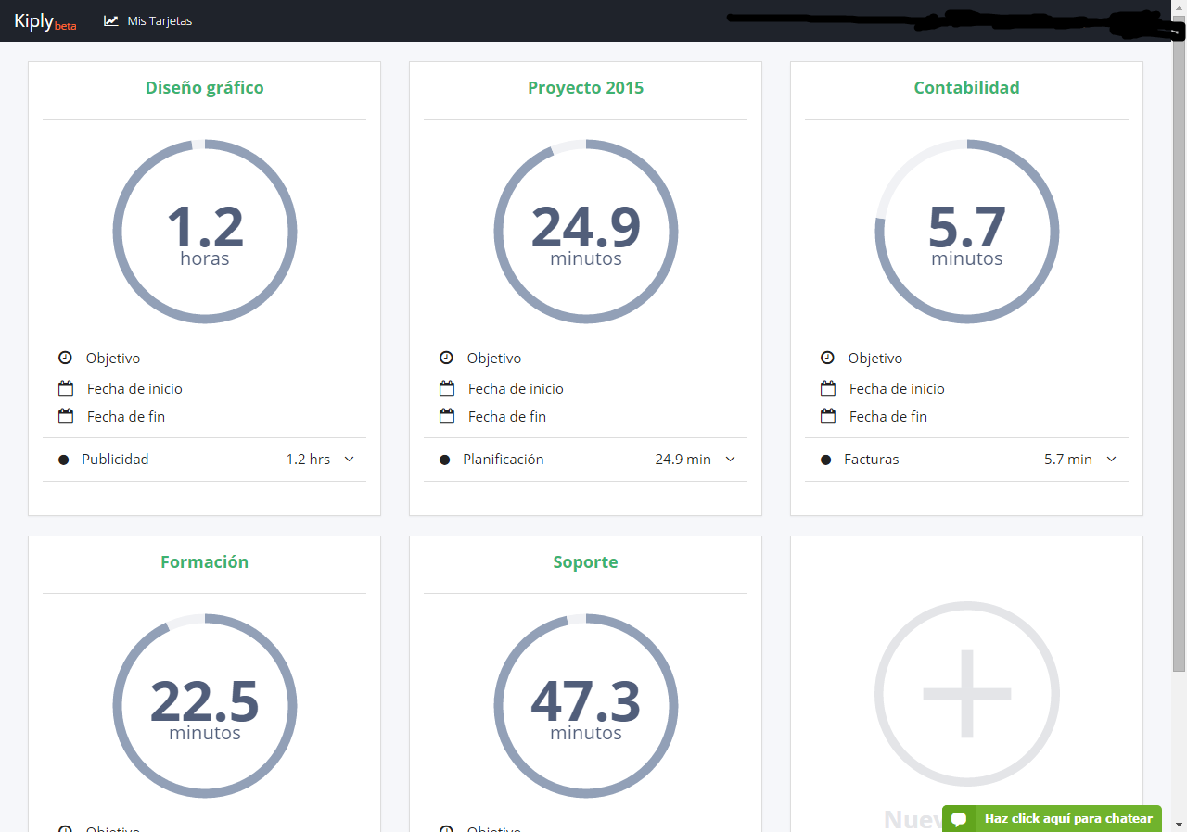The height and width of the screenshot is (832, 1187).
Task: Expand the Planificación entry showing 24.9 min
Action: (730, 459)
